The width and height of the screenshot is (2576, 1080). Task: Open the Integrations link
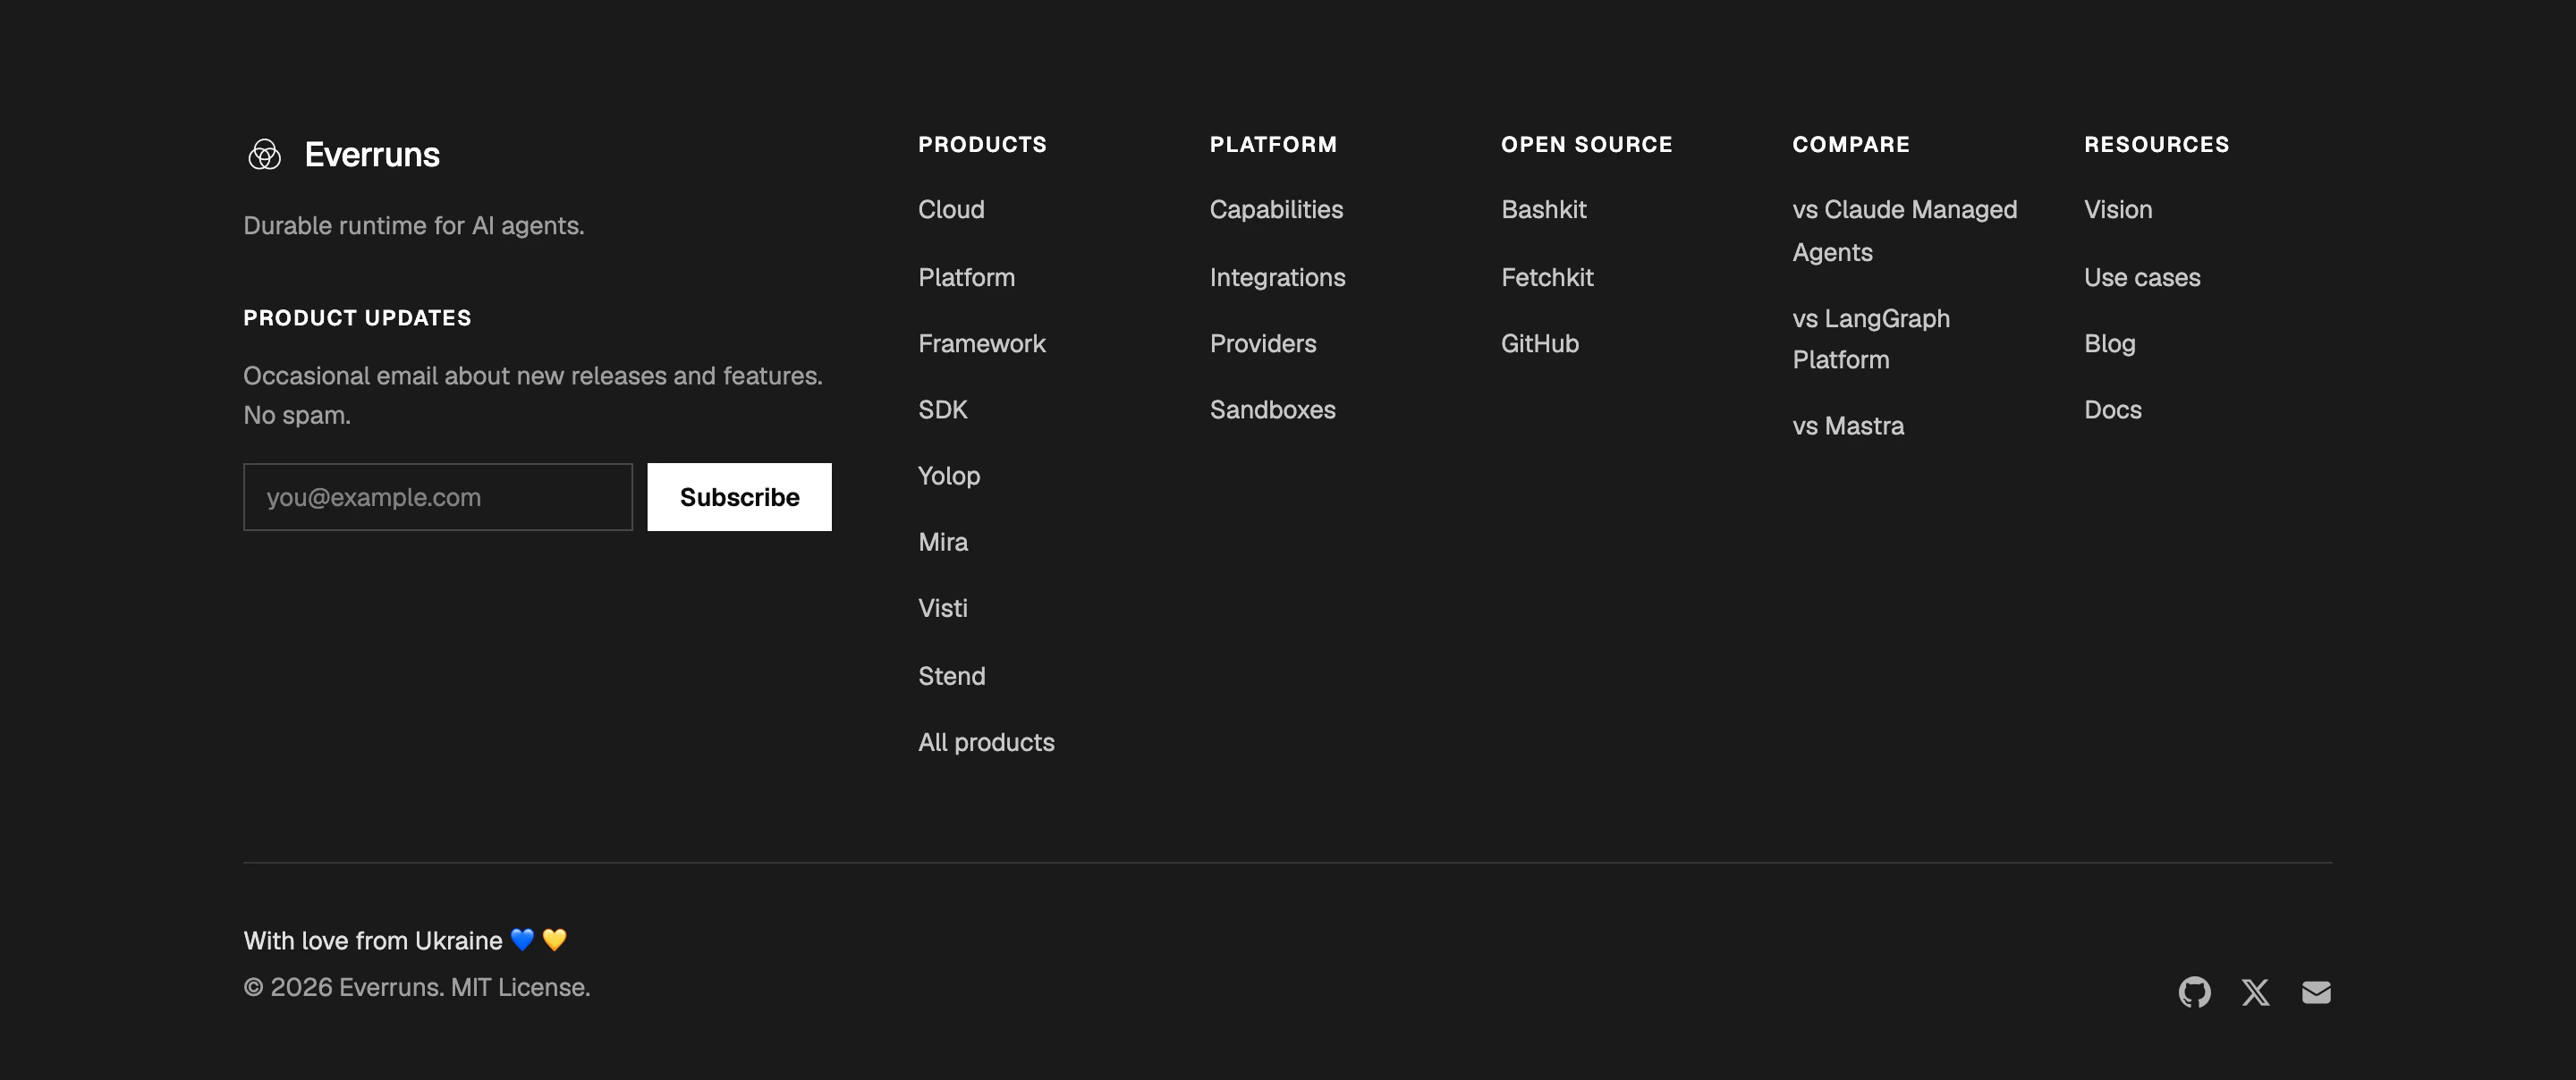1277,278
